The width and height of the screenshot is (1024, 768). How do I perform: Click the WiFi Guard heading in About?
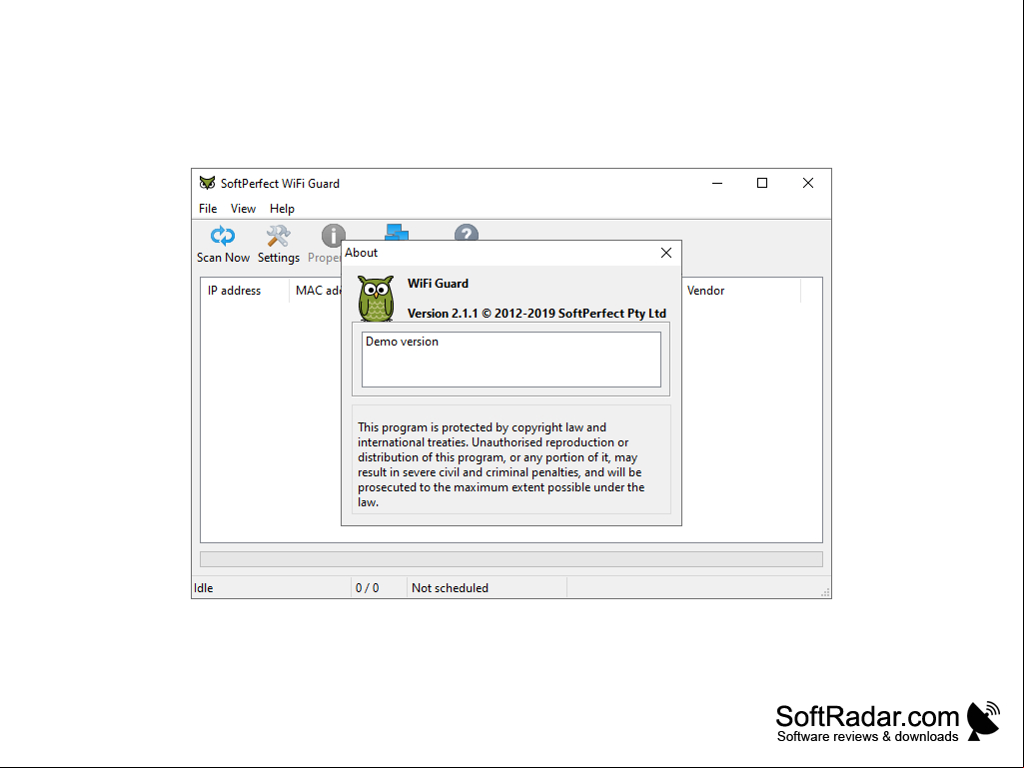[438, 284]
